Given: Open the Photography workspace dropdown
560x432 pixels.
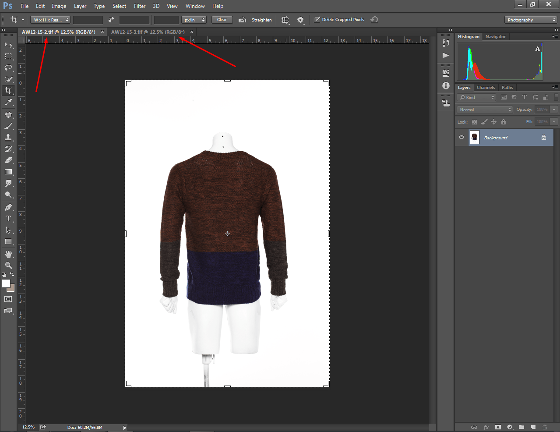Looking at the screenshot, I should click(x=531, y=20).
